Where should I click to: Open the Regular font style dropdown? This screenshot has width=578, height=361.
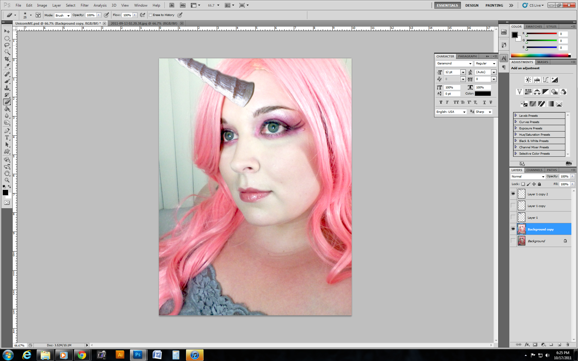coord(485,63)
